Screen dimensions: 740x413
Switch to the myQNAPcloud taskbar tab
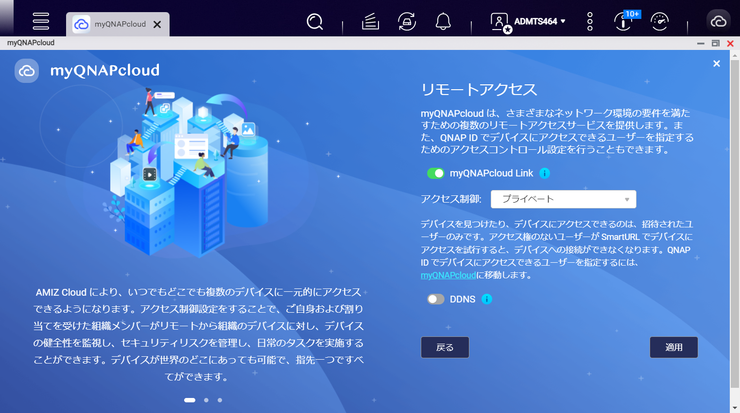coord(118,24)
